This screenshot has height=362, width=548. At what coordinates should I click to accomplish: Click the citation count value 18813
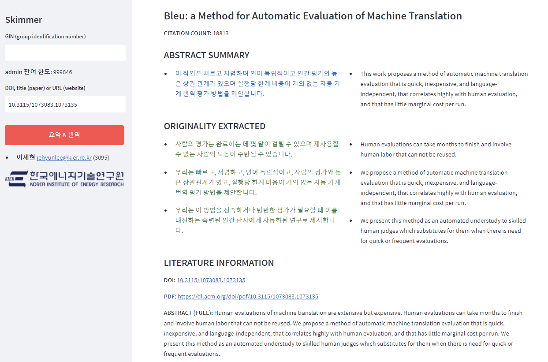point(221,33)
